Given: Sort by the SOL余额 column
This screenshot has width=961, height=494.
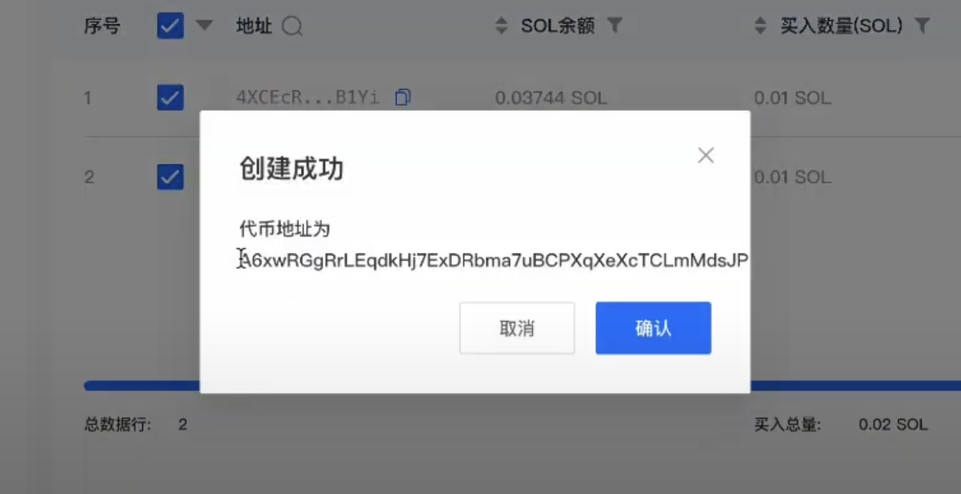Looking at the screenshot, I should pyautogui.click(x=502, y=26).
